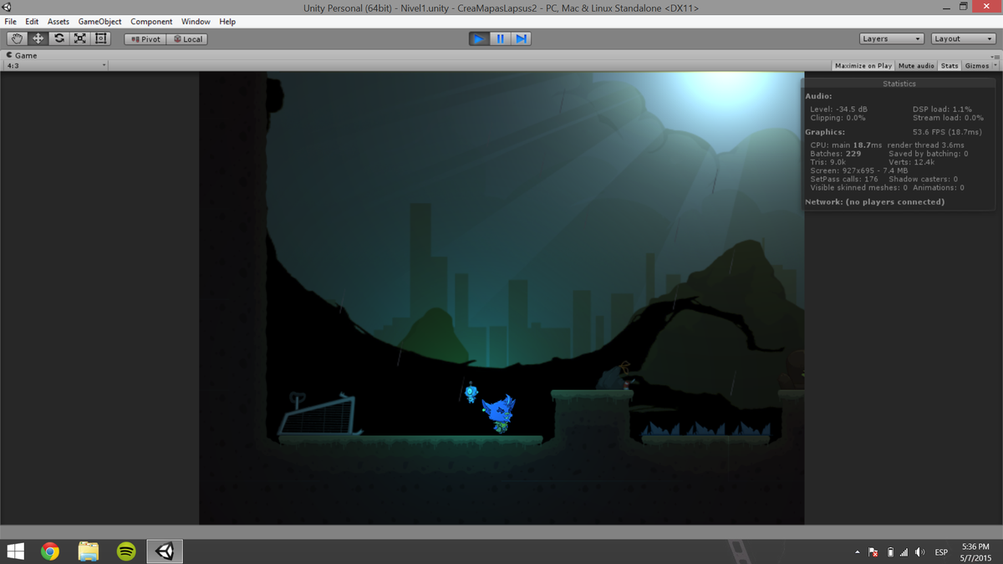Click the Verts: 12.4k statistic

tap(911, 162)
